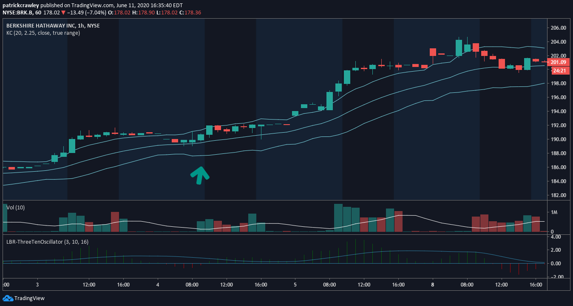Select the KC (20, 2.25, close, true range) indicator label
This screenshot has width=573, height=306.
click(43, 33)
